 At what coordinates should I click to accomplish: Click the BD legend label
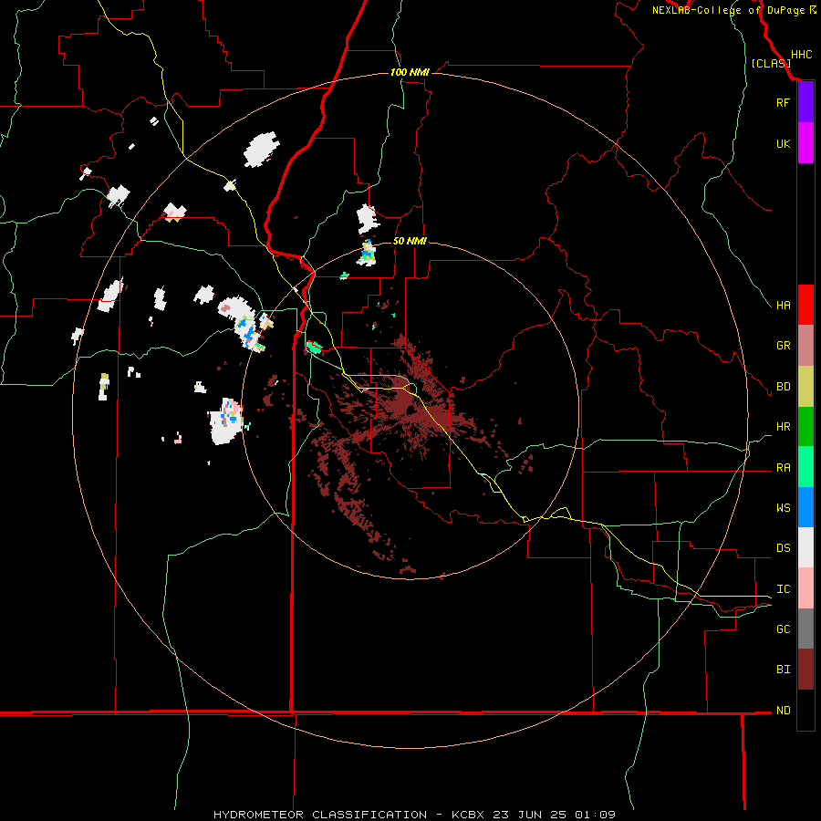[x=783, y=387]
